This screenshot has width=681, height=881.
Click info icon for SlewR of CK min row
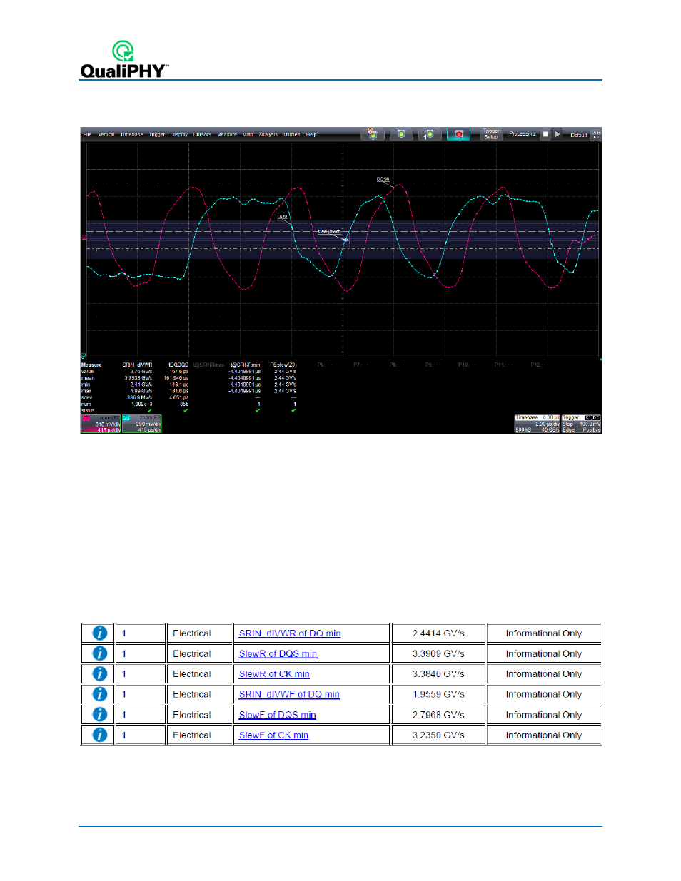(100, 674)
